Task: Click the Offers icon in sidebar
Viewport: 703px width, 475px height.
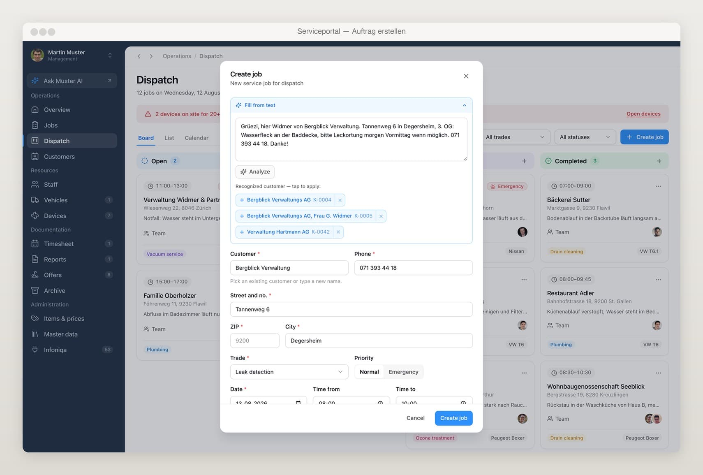Action: (35, 275)
